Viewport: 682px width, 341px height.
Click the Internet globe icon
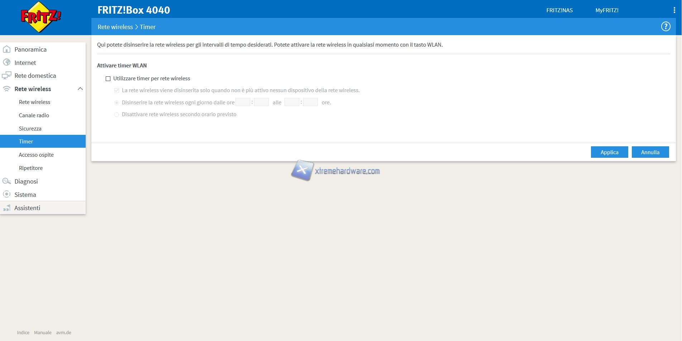coord(6,62)
